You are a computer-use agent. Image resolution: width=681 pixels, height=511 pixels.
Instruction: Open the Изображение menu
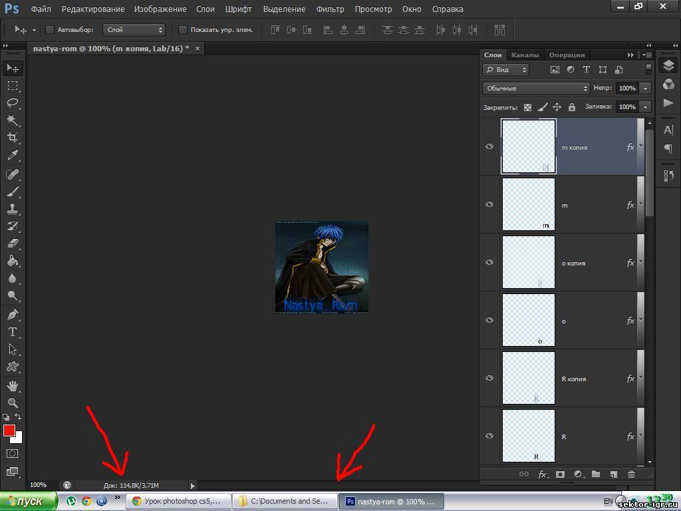pyautogui.click(x=160, y=9)
